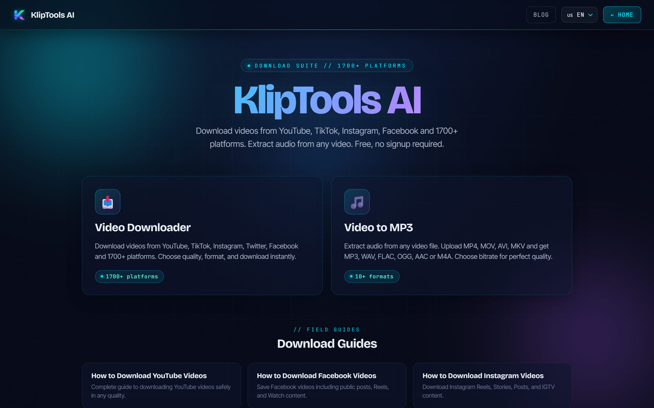Click the Extract audio from any video file description
The height and width of the screenshot is (408, 654).
pos(448,251)
